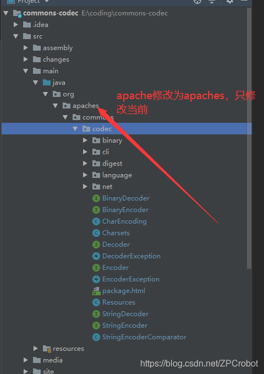Expand the media folder

[26, 360]
